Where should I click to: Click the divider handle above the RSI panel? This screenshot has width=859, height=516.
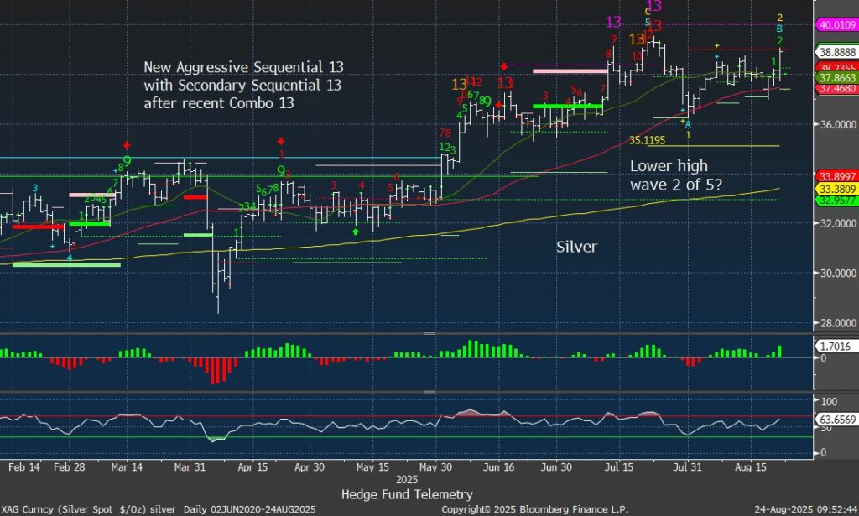[429, 392]
